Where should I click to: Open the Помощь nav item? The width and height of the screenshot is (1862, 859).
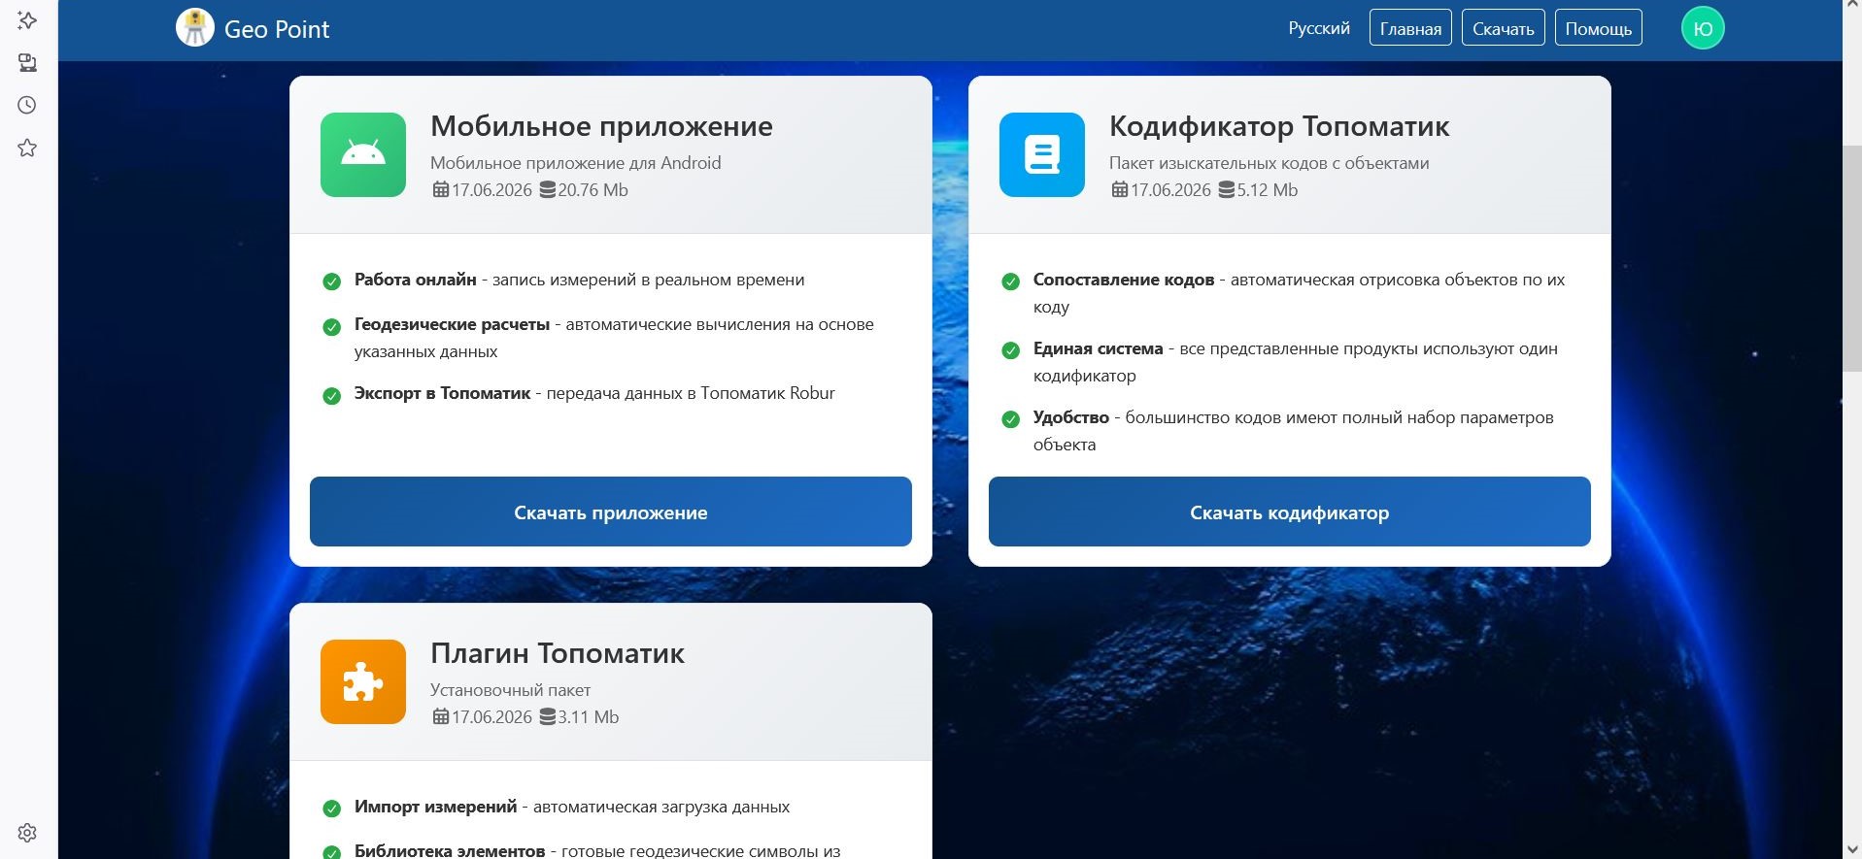point(1598,28)
